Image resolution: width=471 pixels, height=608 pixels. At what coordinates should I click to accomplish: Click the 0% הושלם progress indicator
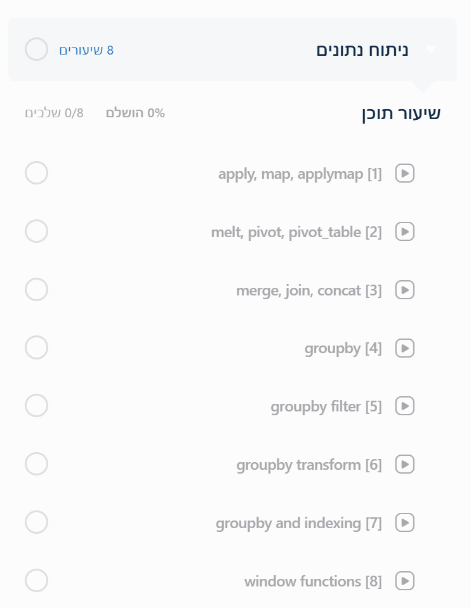pyautogui.click(x=135, y=113)
